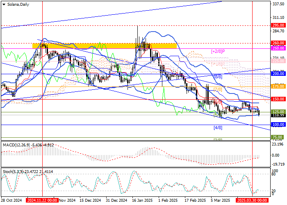
Task: Select the orange 175.00 price label
Action: coord(278,87)
